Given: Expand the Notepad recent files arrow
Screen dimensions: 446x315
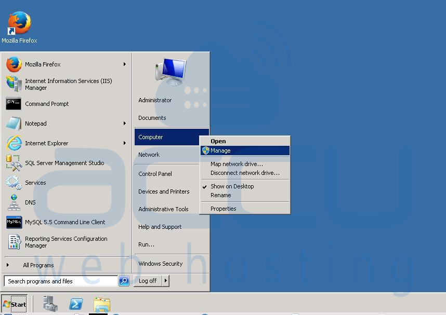Looking at the screenshot, I should click(125, 124).
